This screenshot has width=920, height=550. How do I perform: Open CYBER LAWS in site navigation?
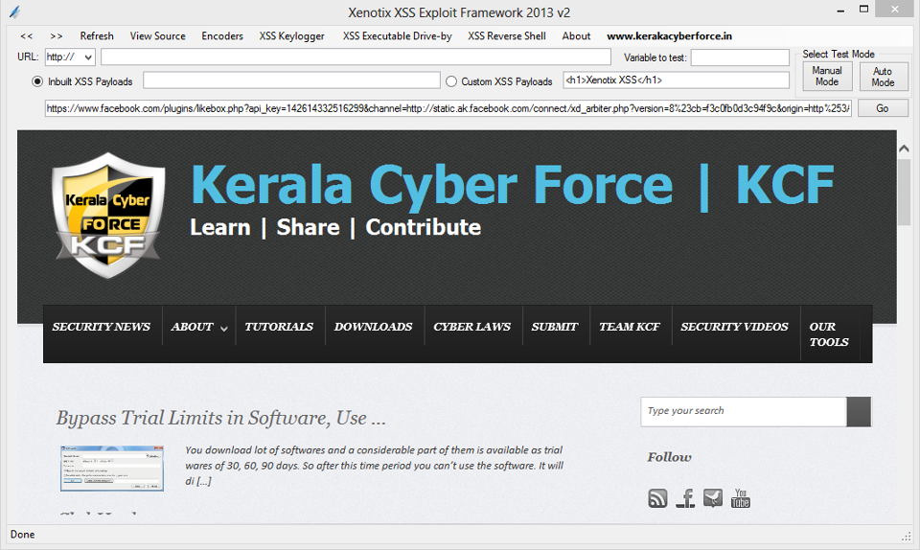pyautogui.click(x=472, y=327)
